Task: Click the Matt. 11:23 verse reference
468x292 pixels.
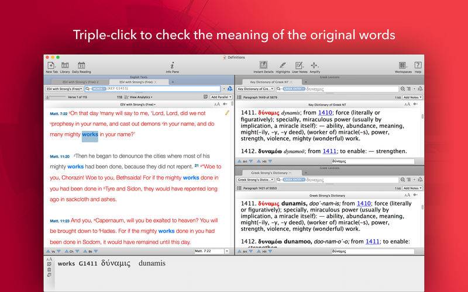Action: [x=60, y=221]
